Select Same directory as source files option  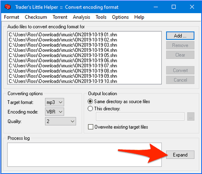coord(119,102)
